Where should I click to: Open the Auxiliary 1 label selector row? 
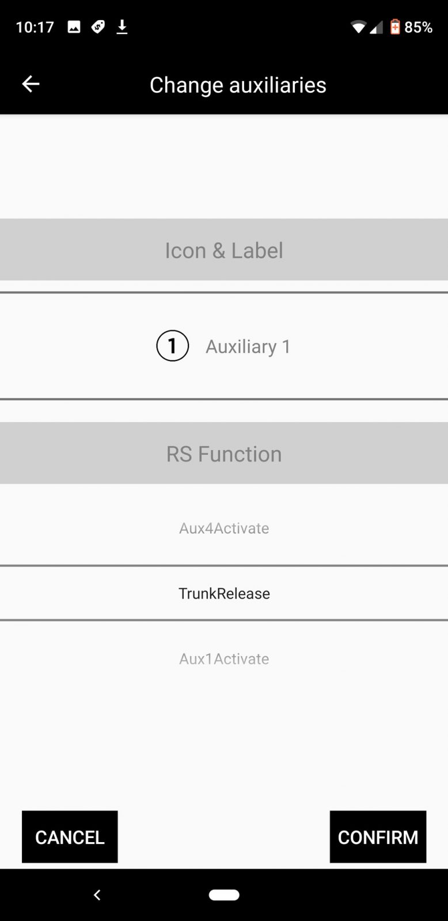(248, 345)
